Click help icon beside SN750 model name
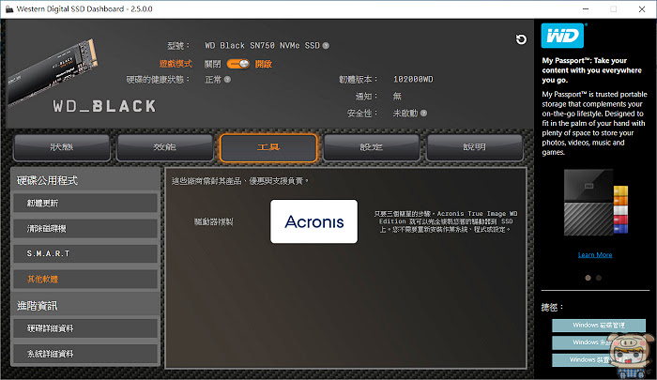Viewport: 657px width, 380px height. 326,45
